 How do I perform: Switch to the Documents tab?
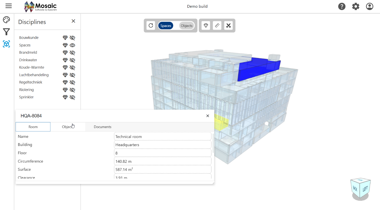pyautogui.click(x=103, y=127)
